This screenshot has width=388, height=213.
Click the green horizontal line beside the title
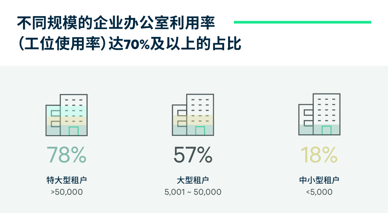coord(302,22)
